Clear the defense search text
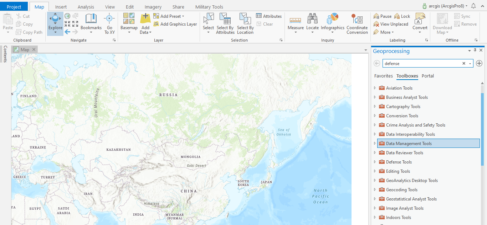Viewport: 487px width, 225px height. [463, 63]
